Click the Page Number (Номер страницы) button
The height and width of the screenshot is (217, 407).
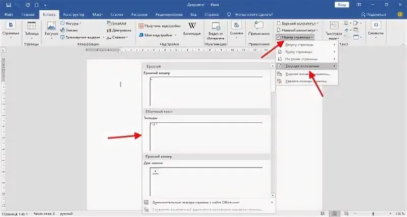pos(295,37)
